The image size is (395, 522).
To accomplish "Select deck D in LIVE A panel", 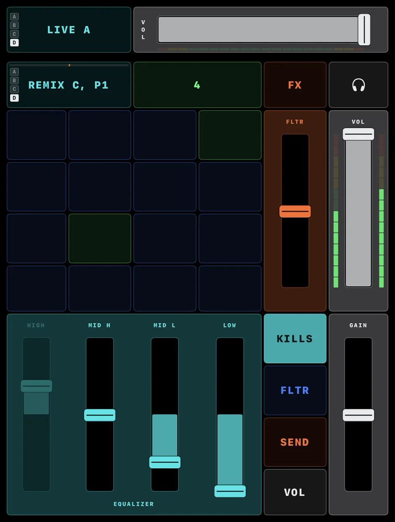I will click(14, 43).
